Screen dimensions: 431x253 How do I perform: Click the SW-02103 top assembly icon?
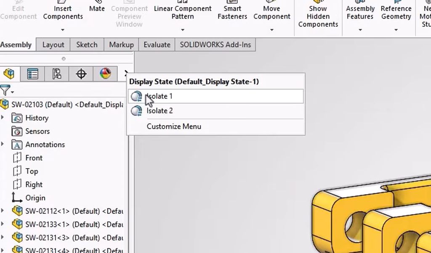tap(4, 105)
